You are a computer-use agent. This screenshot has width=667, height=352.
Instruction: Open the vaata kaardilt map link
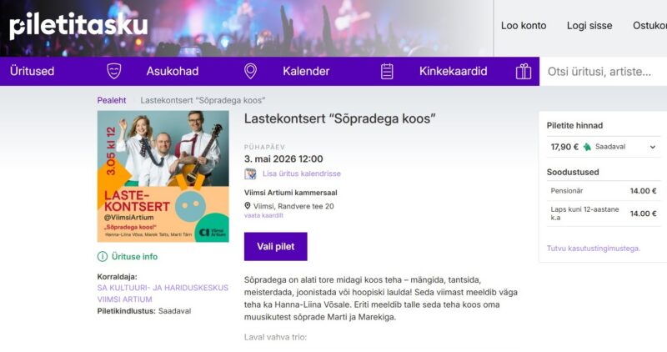click(x=263, y=215)
